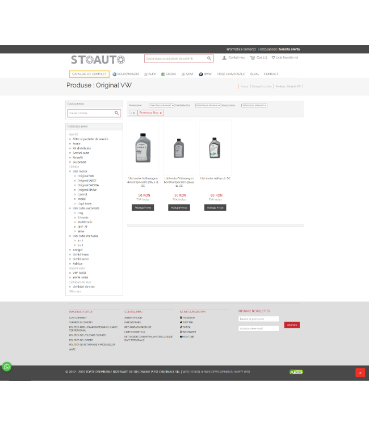Screen dimensions: 369x426
Task: Click the Audi logo in the menu
Action: pyautogui.click(x=146, y=74)
